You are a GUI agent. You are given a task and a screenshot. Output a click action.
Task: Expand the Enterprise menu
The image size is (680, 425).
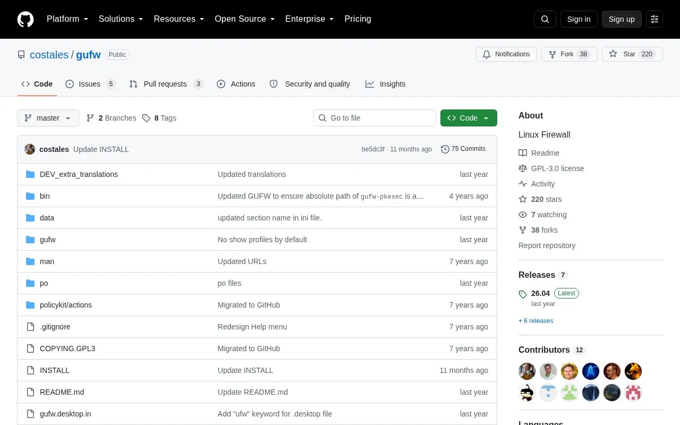310,19
